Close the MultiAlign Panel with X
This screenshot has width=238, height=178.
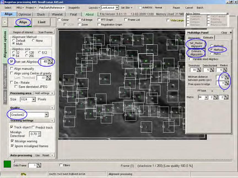coord(231,32)
